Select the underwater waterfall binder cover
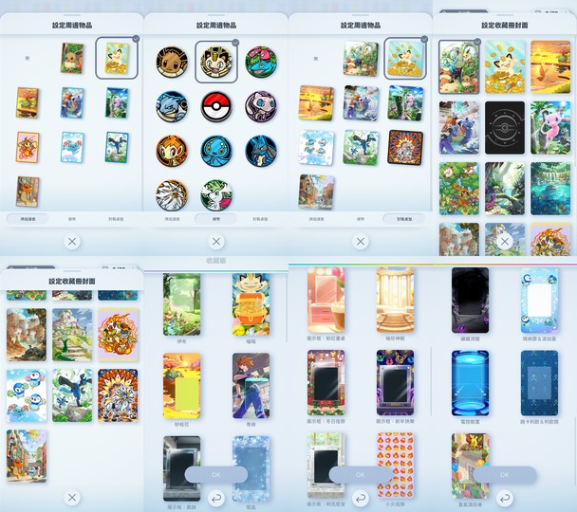This screenshot has height=512, width=577. [550, 189]
